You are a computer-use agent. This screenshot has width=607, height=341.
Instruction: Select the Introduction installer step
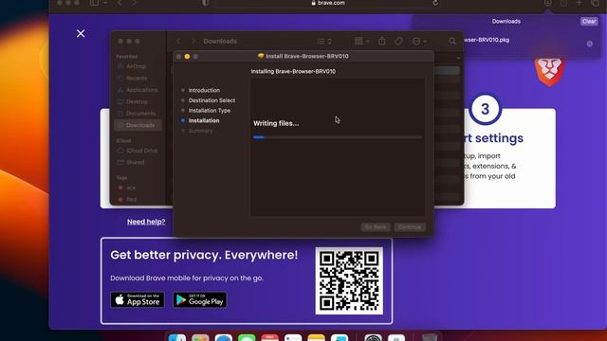(204, 90)
